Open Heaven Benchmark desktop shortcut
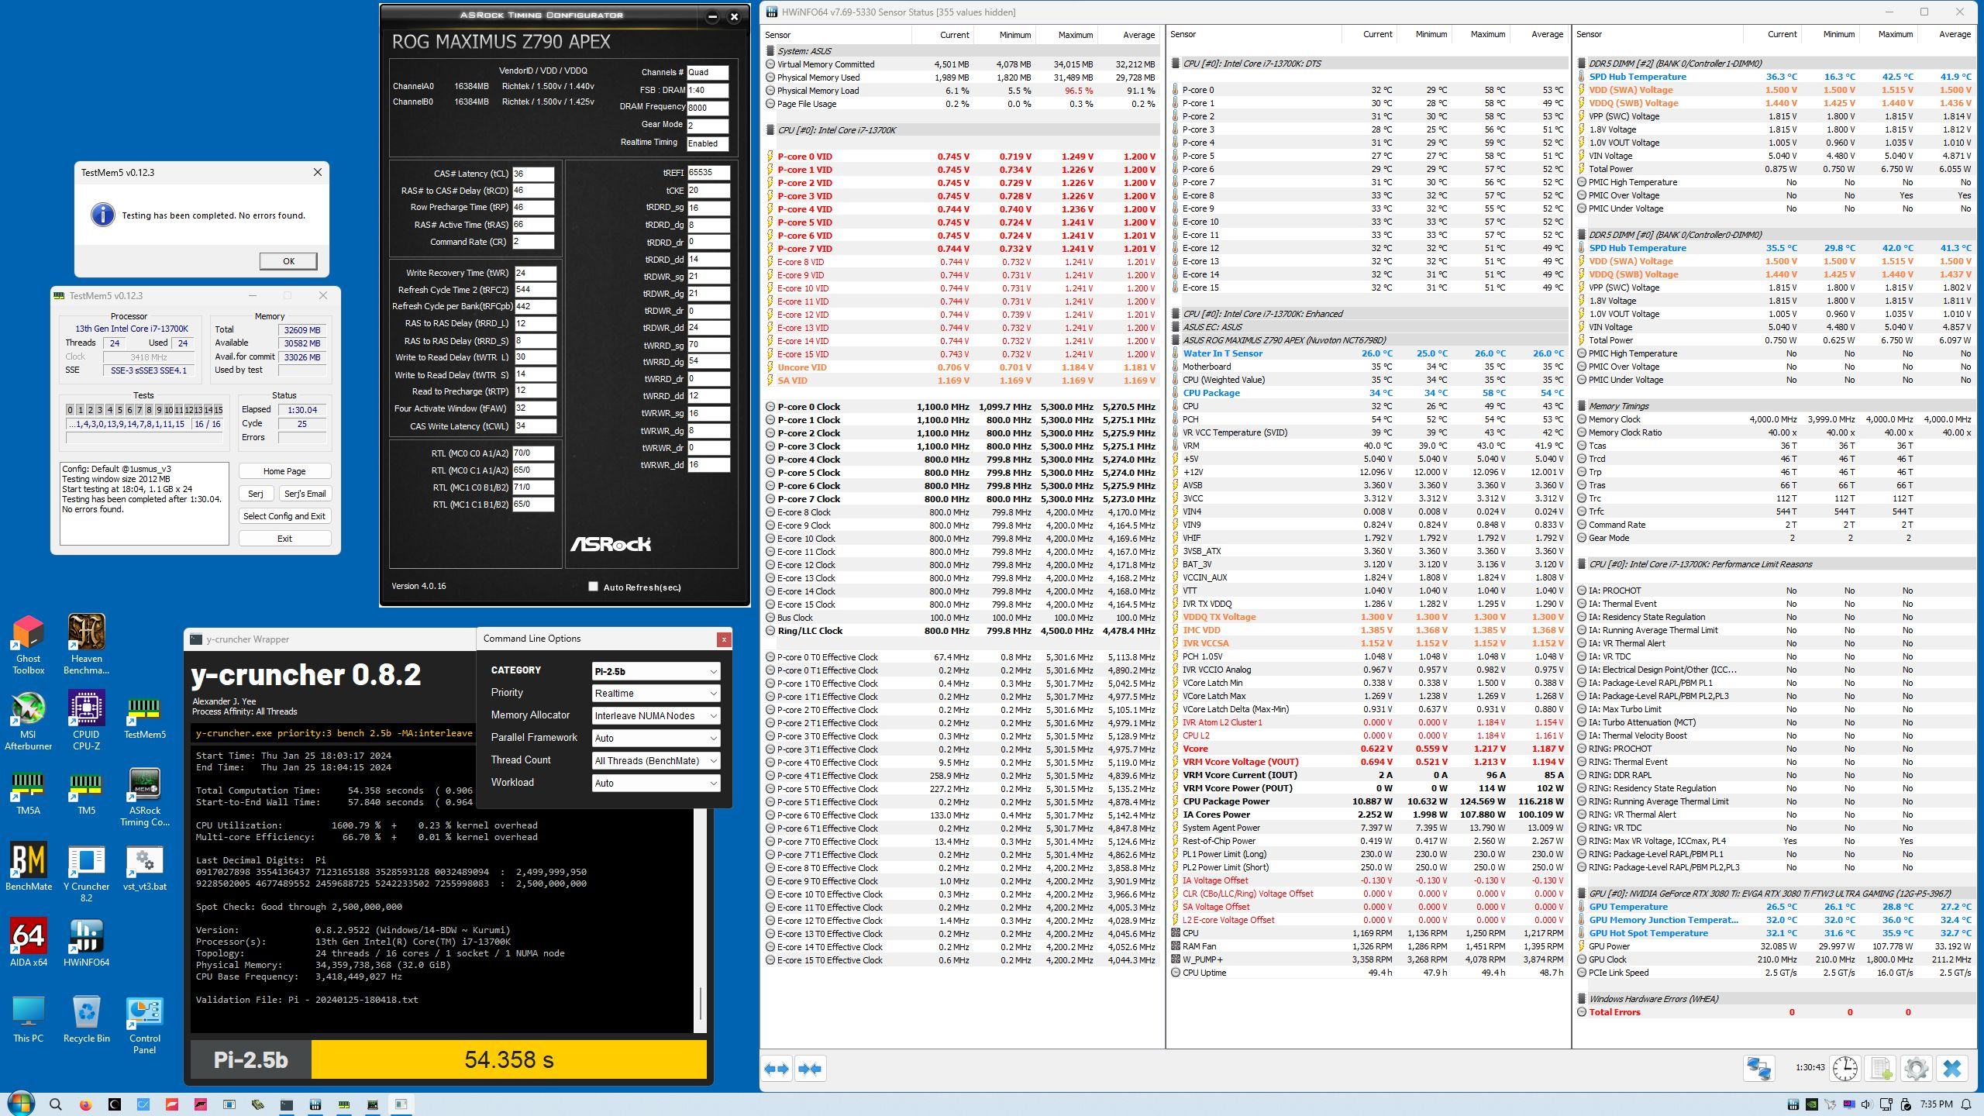Viewport: 1984px width, 1116px height. 86,645
